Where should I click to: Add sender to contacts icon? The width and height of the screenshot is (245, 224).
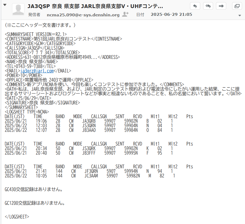(x=125, y=14)
